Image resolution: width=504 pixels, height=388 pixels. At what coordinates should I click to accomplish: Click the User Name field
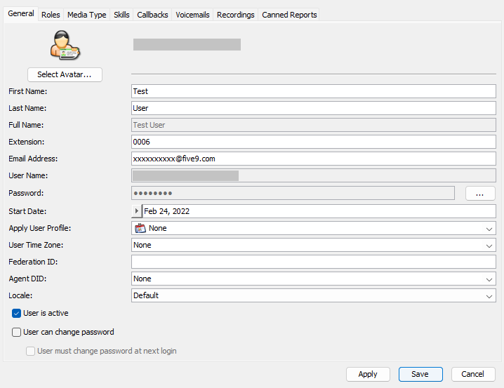[x=313, y=175]
